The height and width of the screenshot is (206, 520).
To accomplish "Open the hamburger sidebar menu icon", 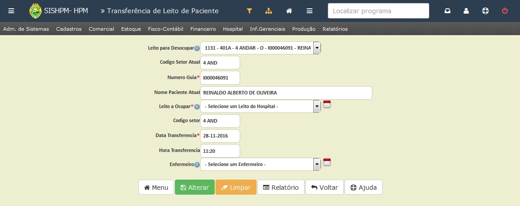I will pos(11,11).
